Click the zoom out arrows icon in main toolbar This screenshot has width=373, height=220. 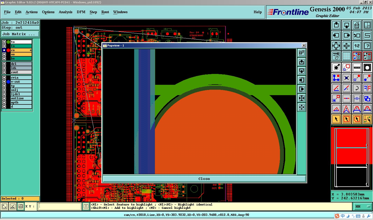(x=347, y=46)
